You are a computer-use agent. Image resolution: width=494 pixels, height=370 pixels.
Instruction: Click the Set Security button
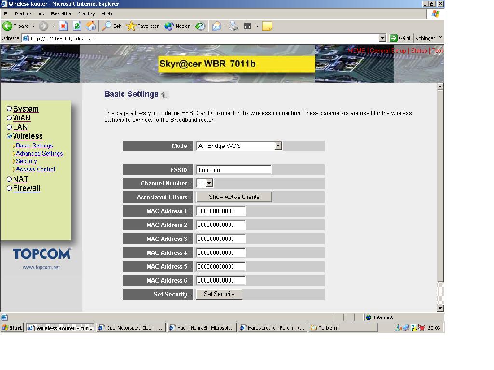point(220,294)
